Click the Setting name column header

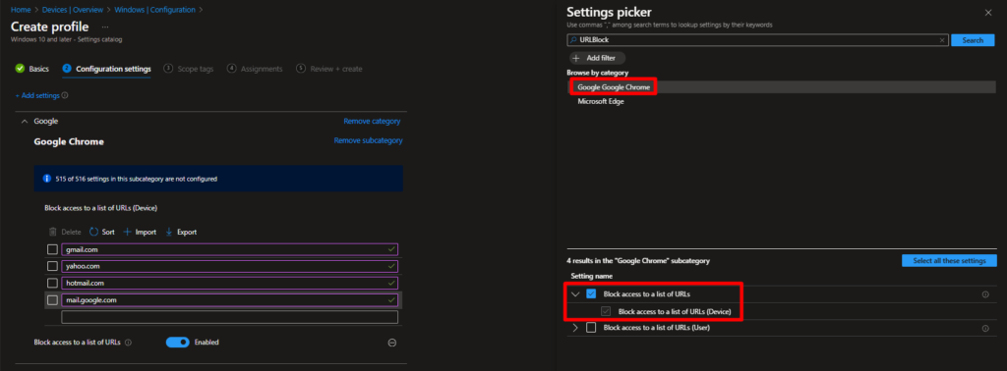[591, 276]
